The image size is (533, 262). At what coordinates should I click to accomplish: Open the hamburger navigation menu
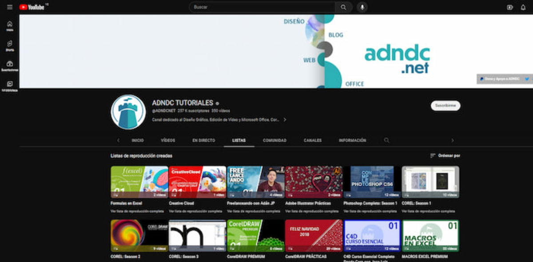point(9,7)
